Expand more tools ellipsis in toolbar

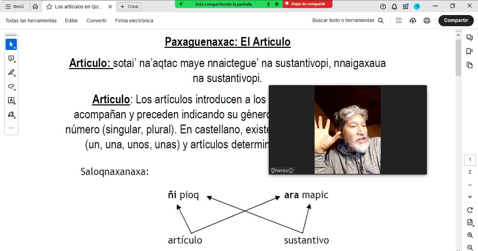[x=11, y=128]
